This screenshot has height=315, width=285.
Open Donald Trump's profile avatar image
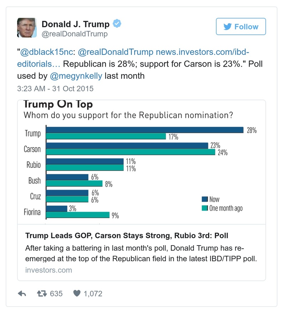[26, 28]
